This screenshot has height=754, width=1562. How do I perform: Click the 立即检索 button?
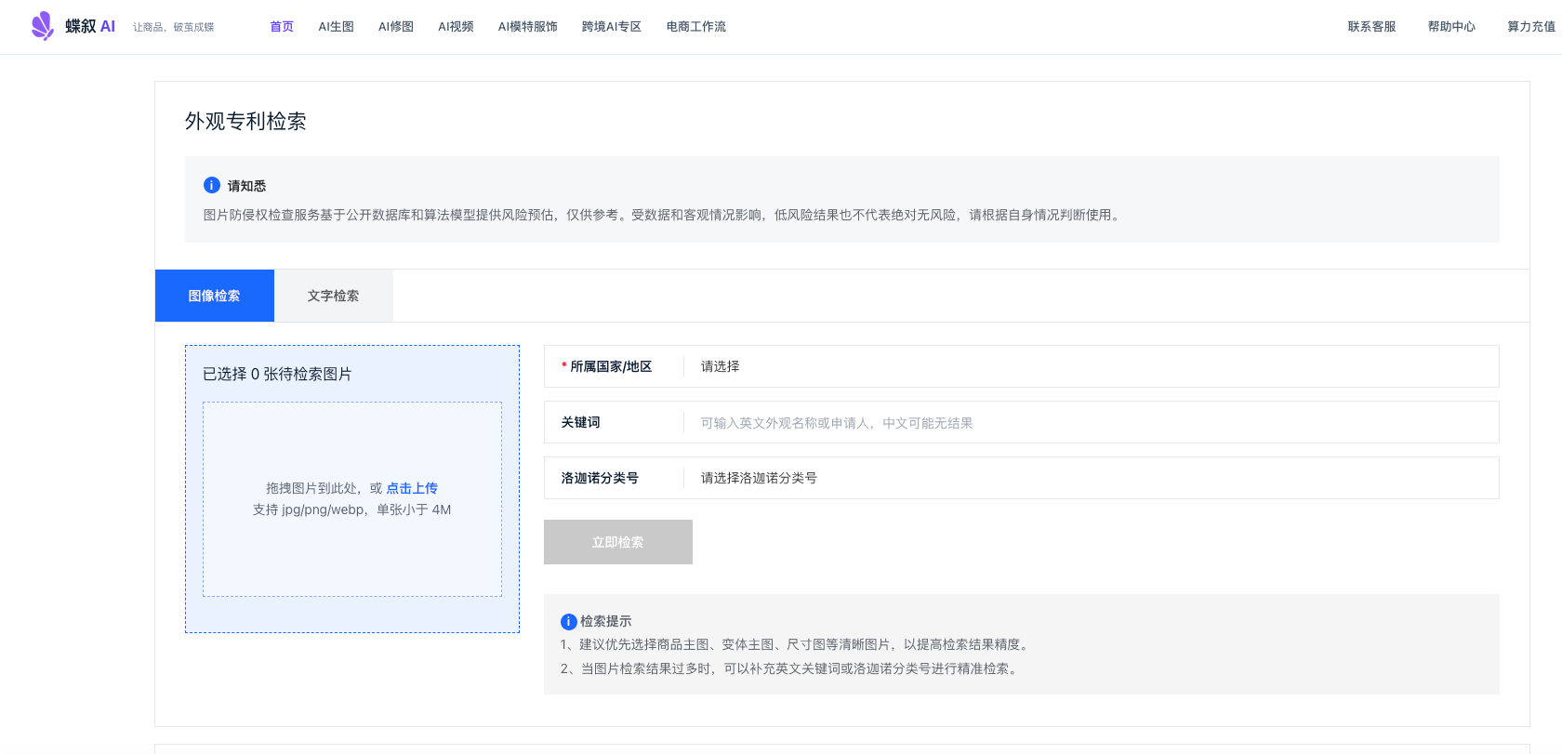[618, 542]
